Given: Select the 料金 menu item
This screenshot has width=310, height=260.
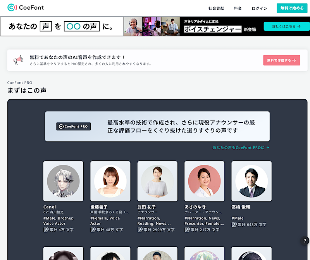Looking at the screenshot, I should 237,8.
